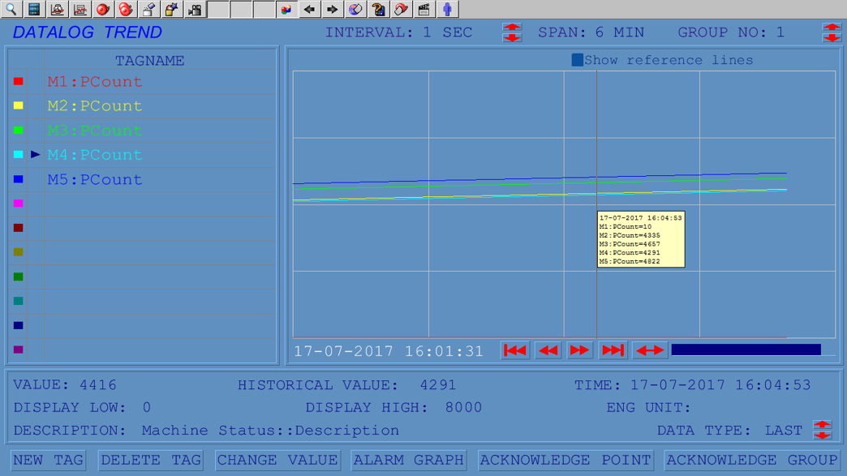This screenshot has height=476, width=847.
Task: Click the magnifying glass toolbar icon
Action: click(11, 9)
